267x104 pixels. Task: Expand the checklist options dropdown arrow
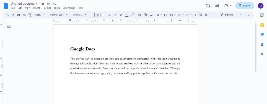(175, 15)
